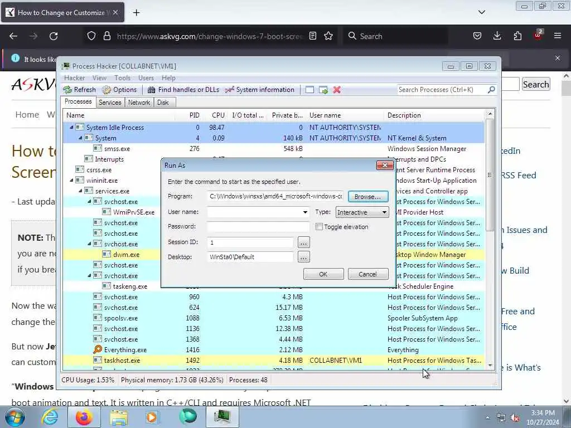The image size is (571, 428).
Task: Click the find window and thread icon
Action: pos(323,90)
